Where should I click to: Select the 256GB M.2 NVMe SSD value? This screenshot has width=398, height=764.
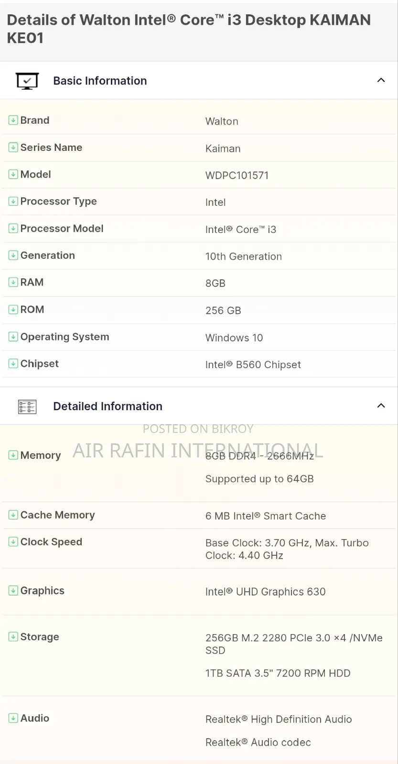pos(294,644)
